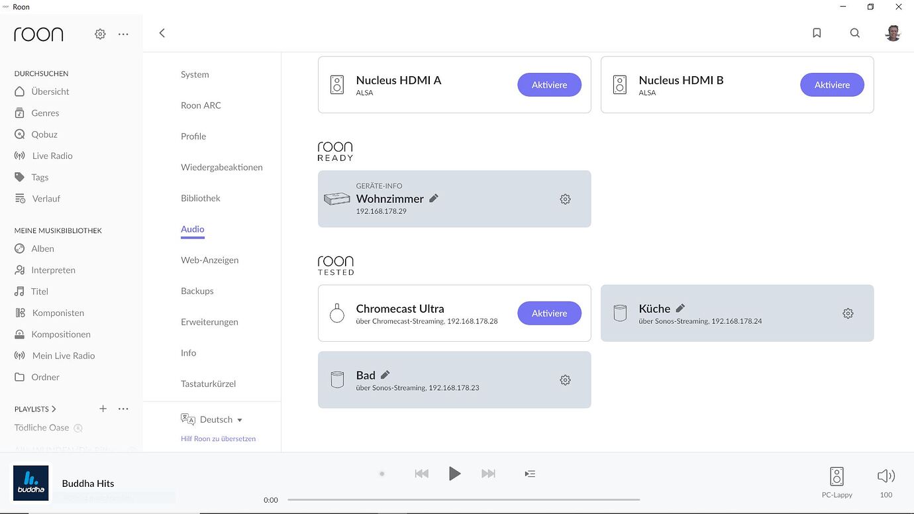Screen dimensions: 914x514
Task: Open Wohnzimmer device settings gear
Action: (x=565, y=199)
